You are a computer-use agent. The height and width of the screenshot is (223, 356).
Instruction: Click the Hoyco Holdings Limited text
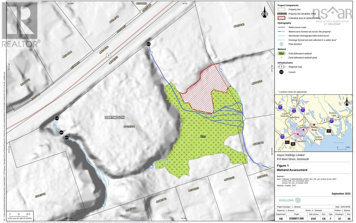coord(290,155)
